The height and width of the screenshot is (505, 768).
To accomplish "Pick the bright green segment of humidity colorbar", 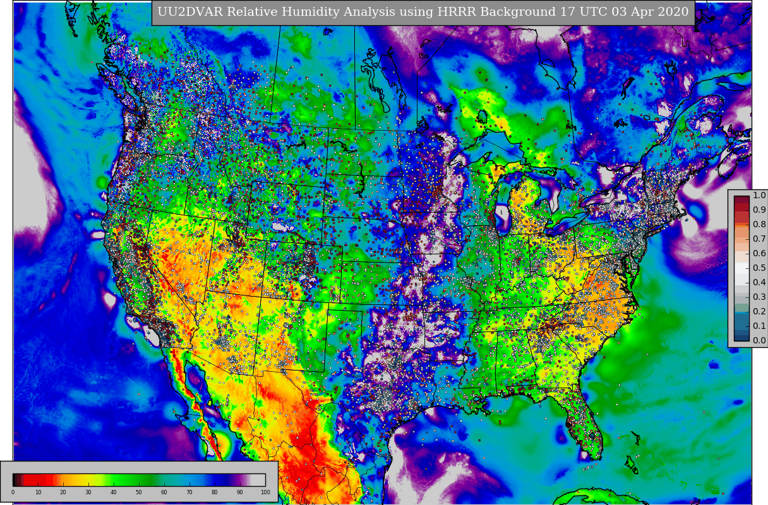I will pyautogui.click(x=117, y=479).
